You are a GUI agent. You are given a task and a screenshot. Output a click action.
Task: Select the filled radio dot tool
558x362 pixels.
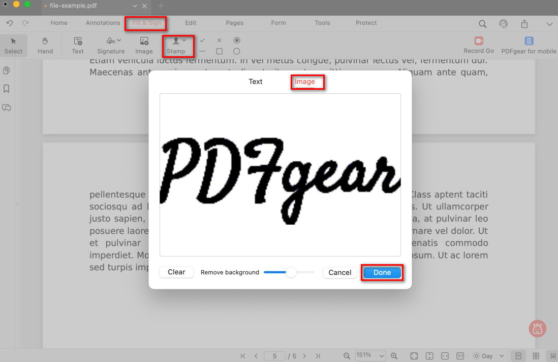[x=237, y=41]
